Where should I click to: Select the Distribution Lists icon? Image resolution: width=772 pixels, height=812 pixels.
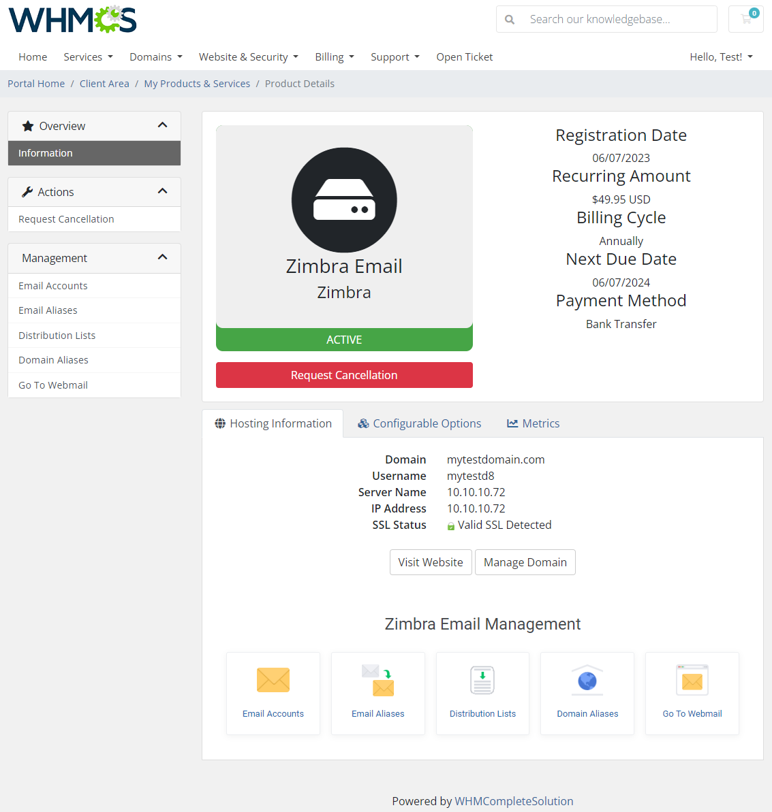(482, 680)
